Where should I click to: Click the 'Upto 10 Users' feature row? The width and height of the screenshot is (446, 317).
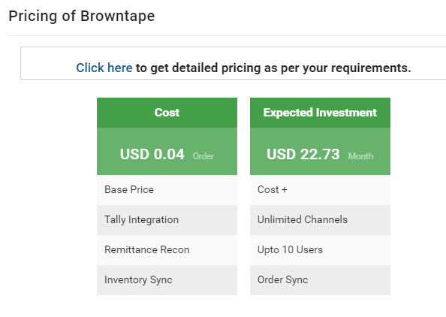320,250
